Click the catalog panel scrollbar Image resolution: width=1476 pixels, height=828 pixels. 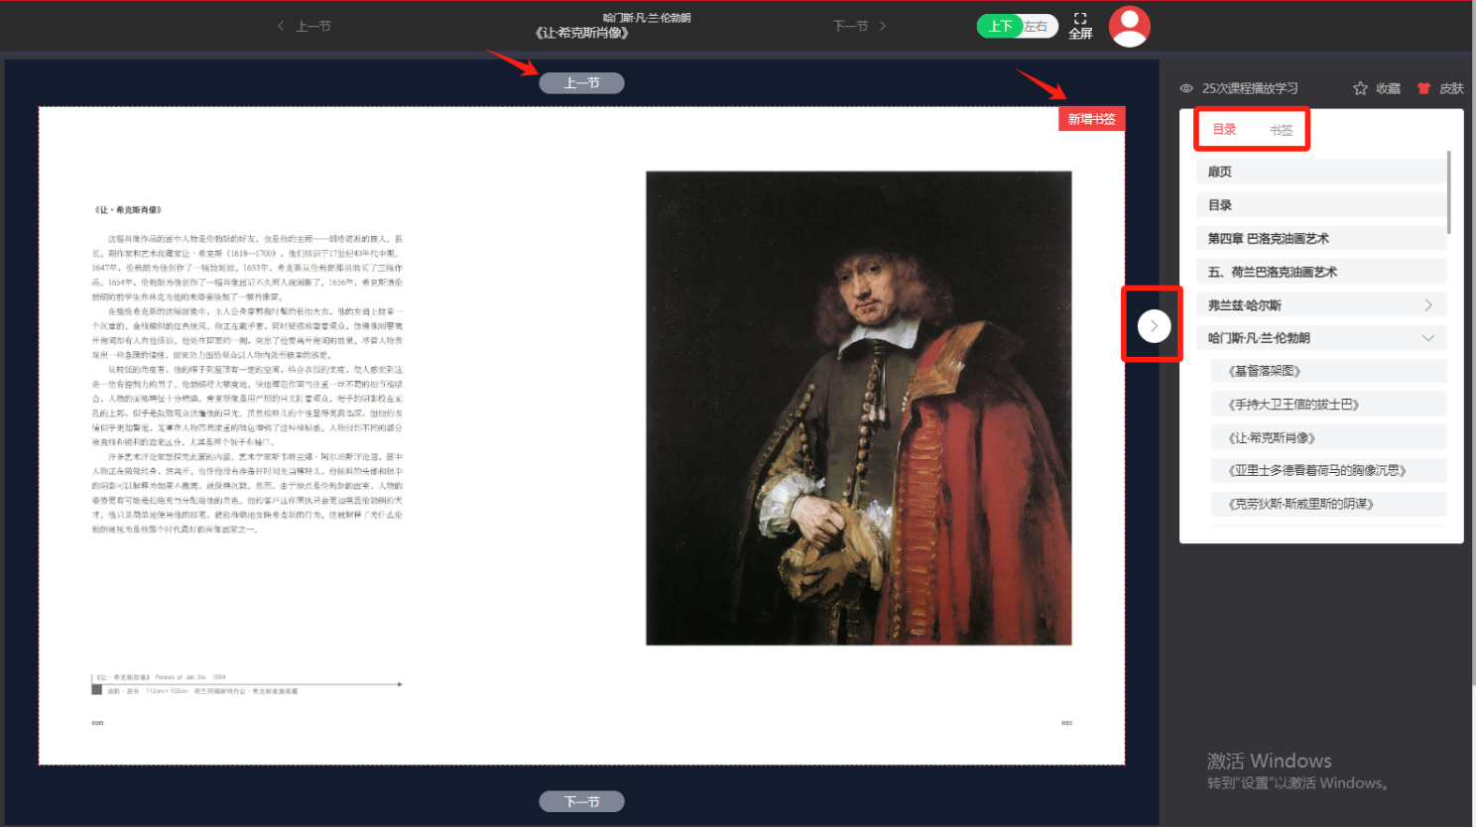point(1449,192)
